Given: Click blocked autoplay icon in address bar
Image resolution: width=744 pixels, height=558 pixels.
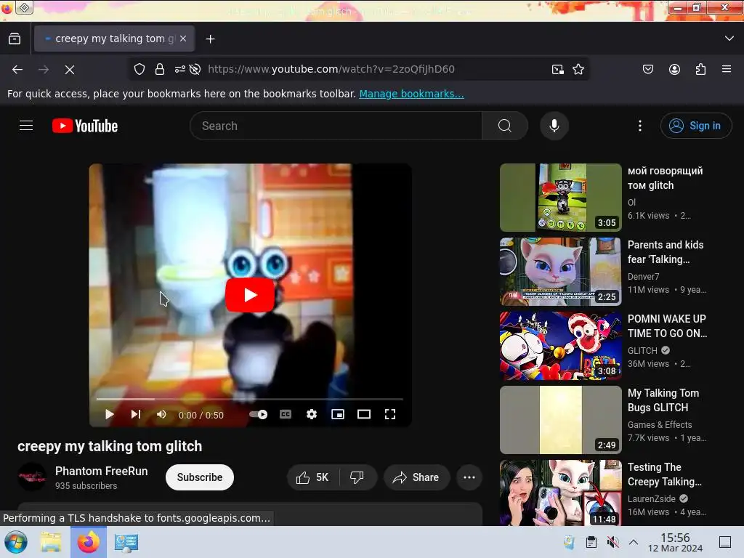Looking at the screenshot, I should 195,69.
